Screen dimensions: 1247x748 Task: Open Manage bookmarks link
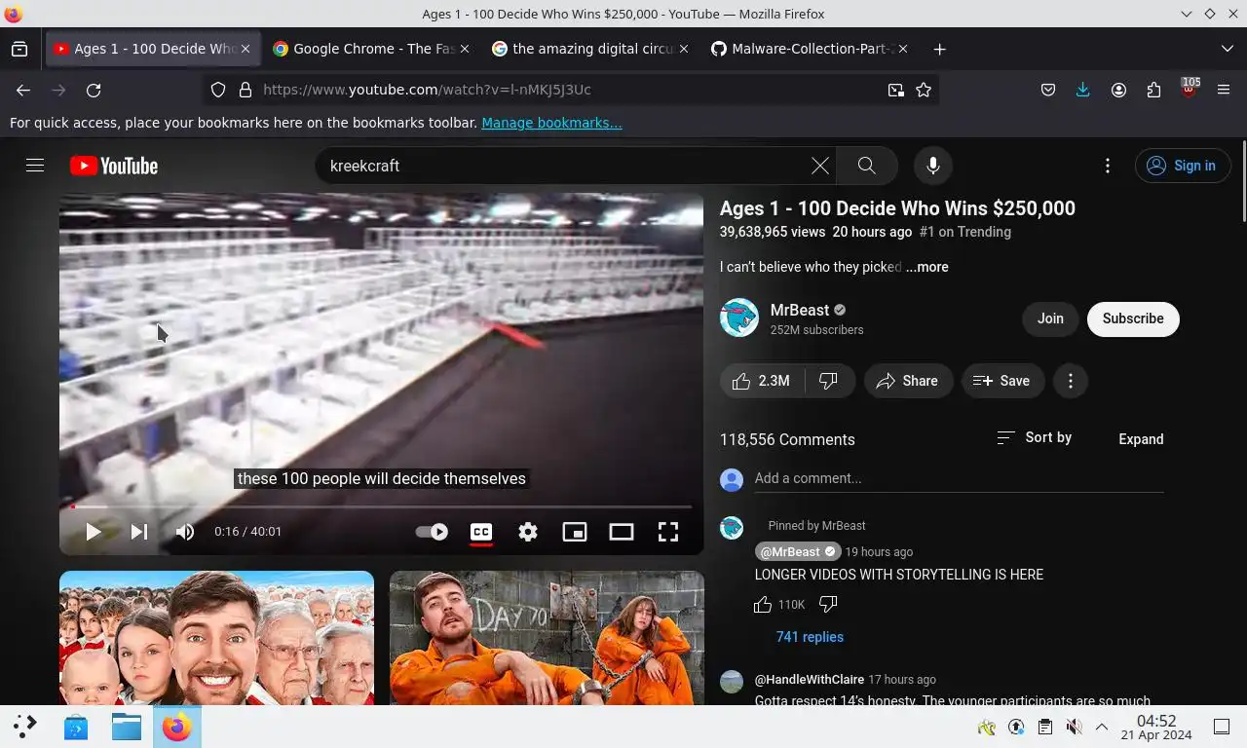click(x=551, y=123)
